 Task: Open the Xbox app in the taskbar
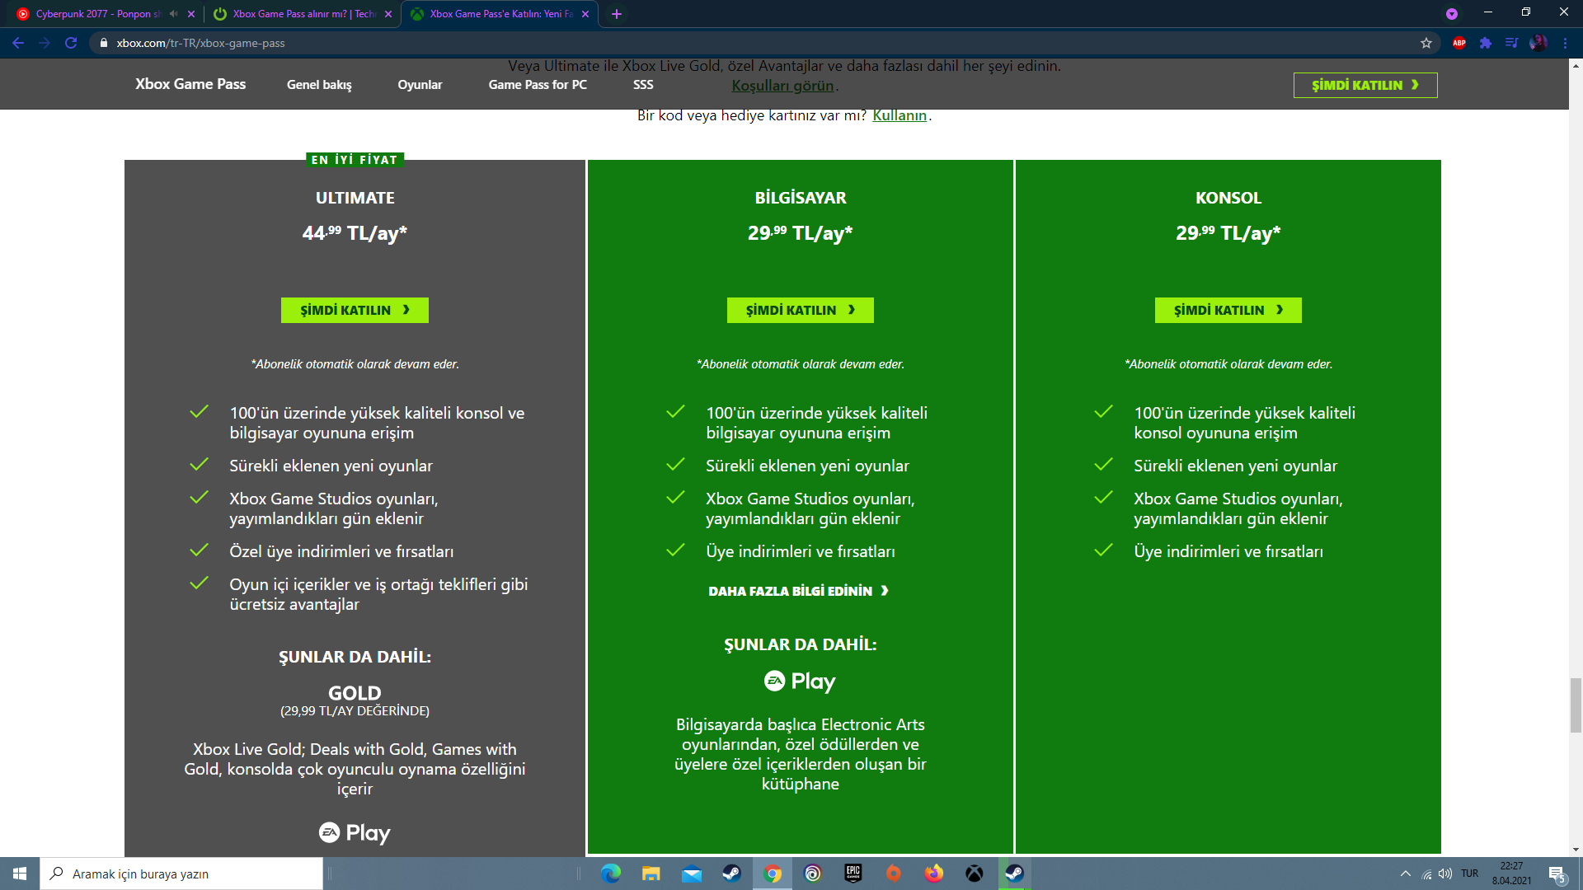[975, 874]
